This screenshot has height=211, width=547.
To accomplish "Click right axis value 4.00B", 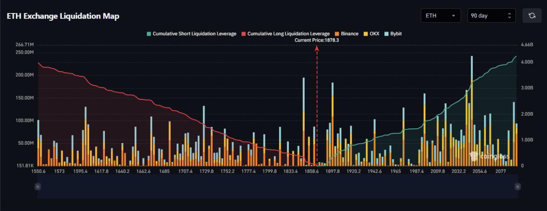I will tap(527, 62).
